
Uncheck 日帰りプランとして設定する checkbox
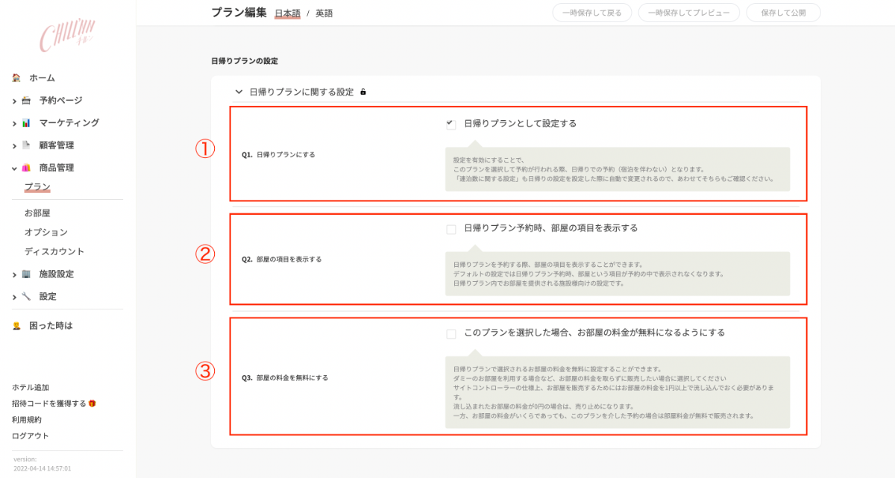450,124
